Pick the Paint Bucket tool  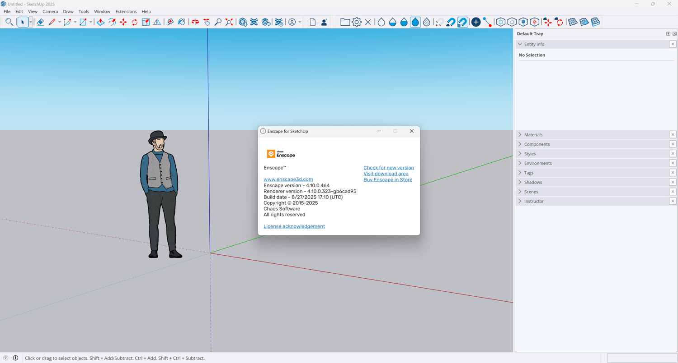[182, 22]
